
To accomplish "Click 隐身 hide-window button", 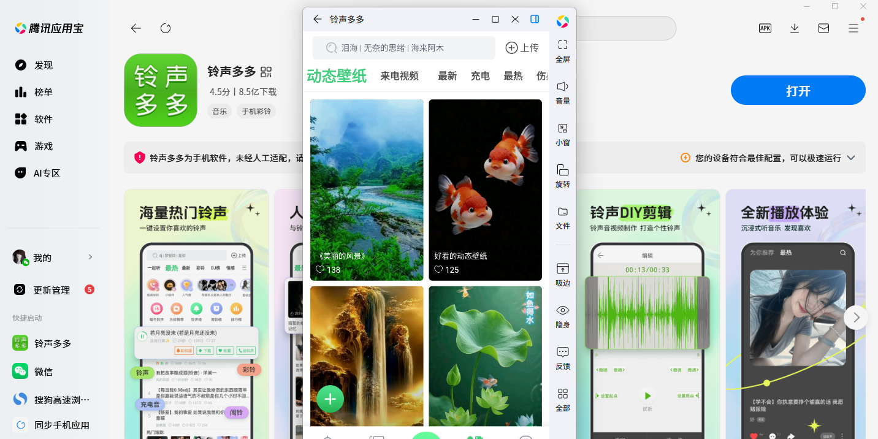I will pos(563,316).
